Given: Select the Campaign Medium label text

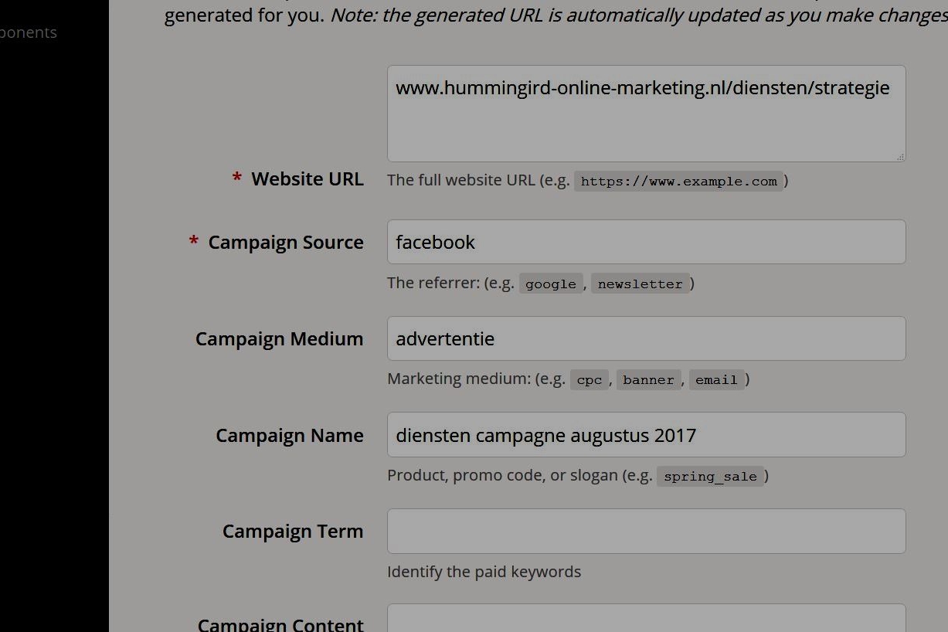Looking at the screenshot, I should [279, 339].
